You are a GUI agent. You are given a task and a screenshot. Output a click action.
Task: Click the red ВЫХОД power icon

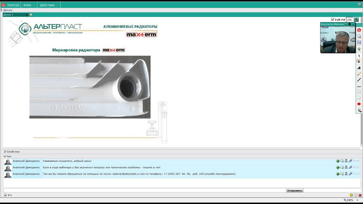[3, 5]
